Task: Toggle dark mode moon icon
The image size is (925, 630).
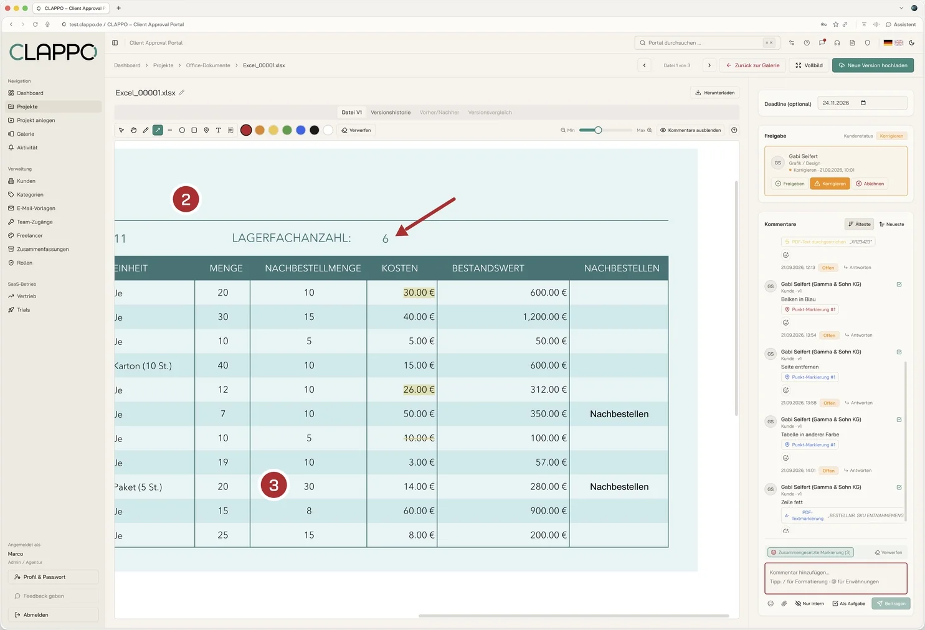Action: (912, 43)
